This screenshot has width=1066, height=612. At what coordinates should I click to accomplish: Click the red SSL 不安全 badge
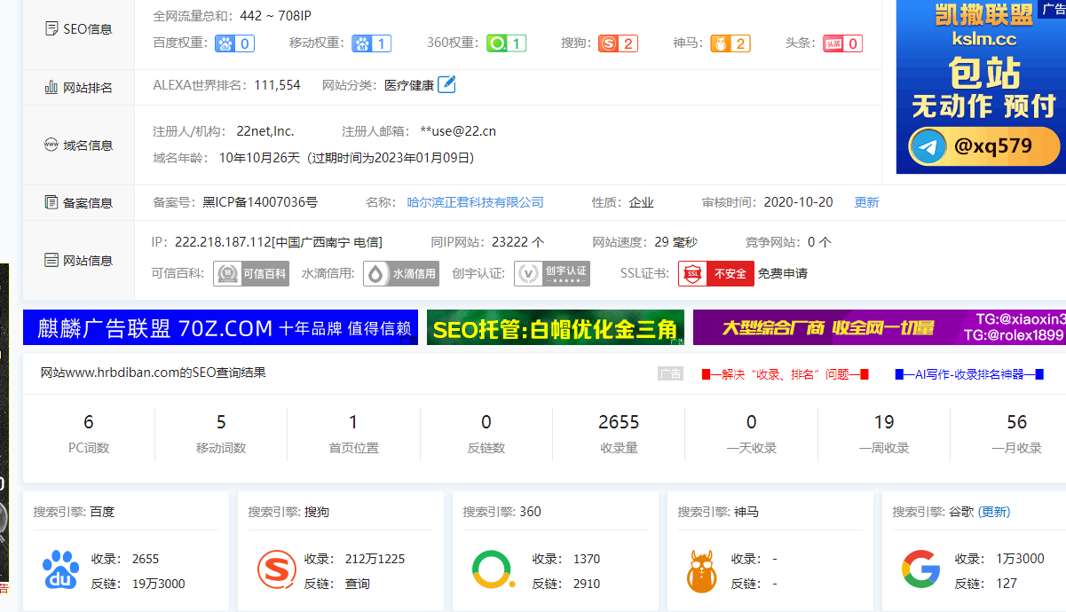tap(716, 273)
